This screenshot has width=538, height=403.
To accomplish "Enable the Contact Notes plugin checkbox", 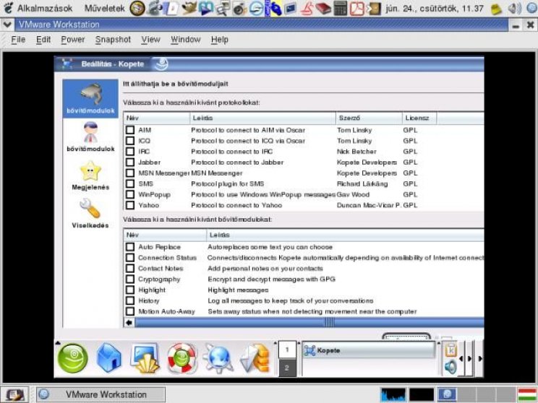I will point(130,269).
